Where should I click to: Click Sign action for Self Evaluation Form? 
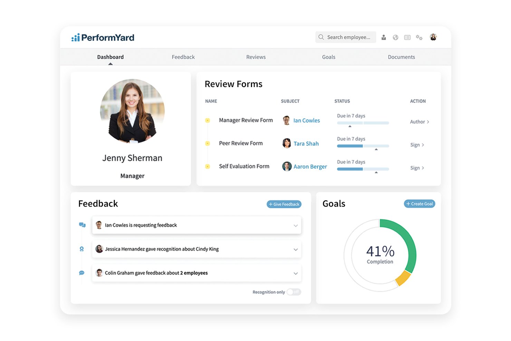point(417,168)
